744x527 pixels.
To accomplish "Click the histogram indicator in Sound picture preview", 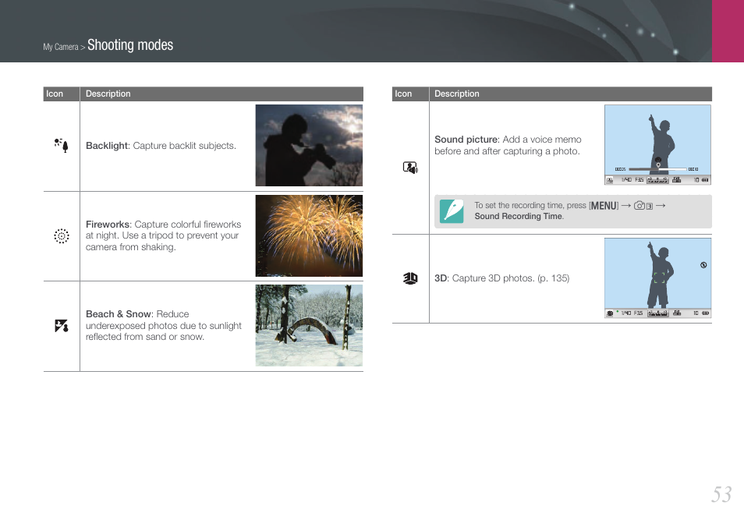I will click(x=657, y=180).
